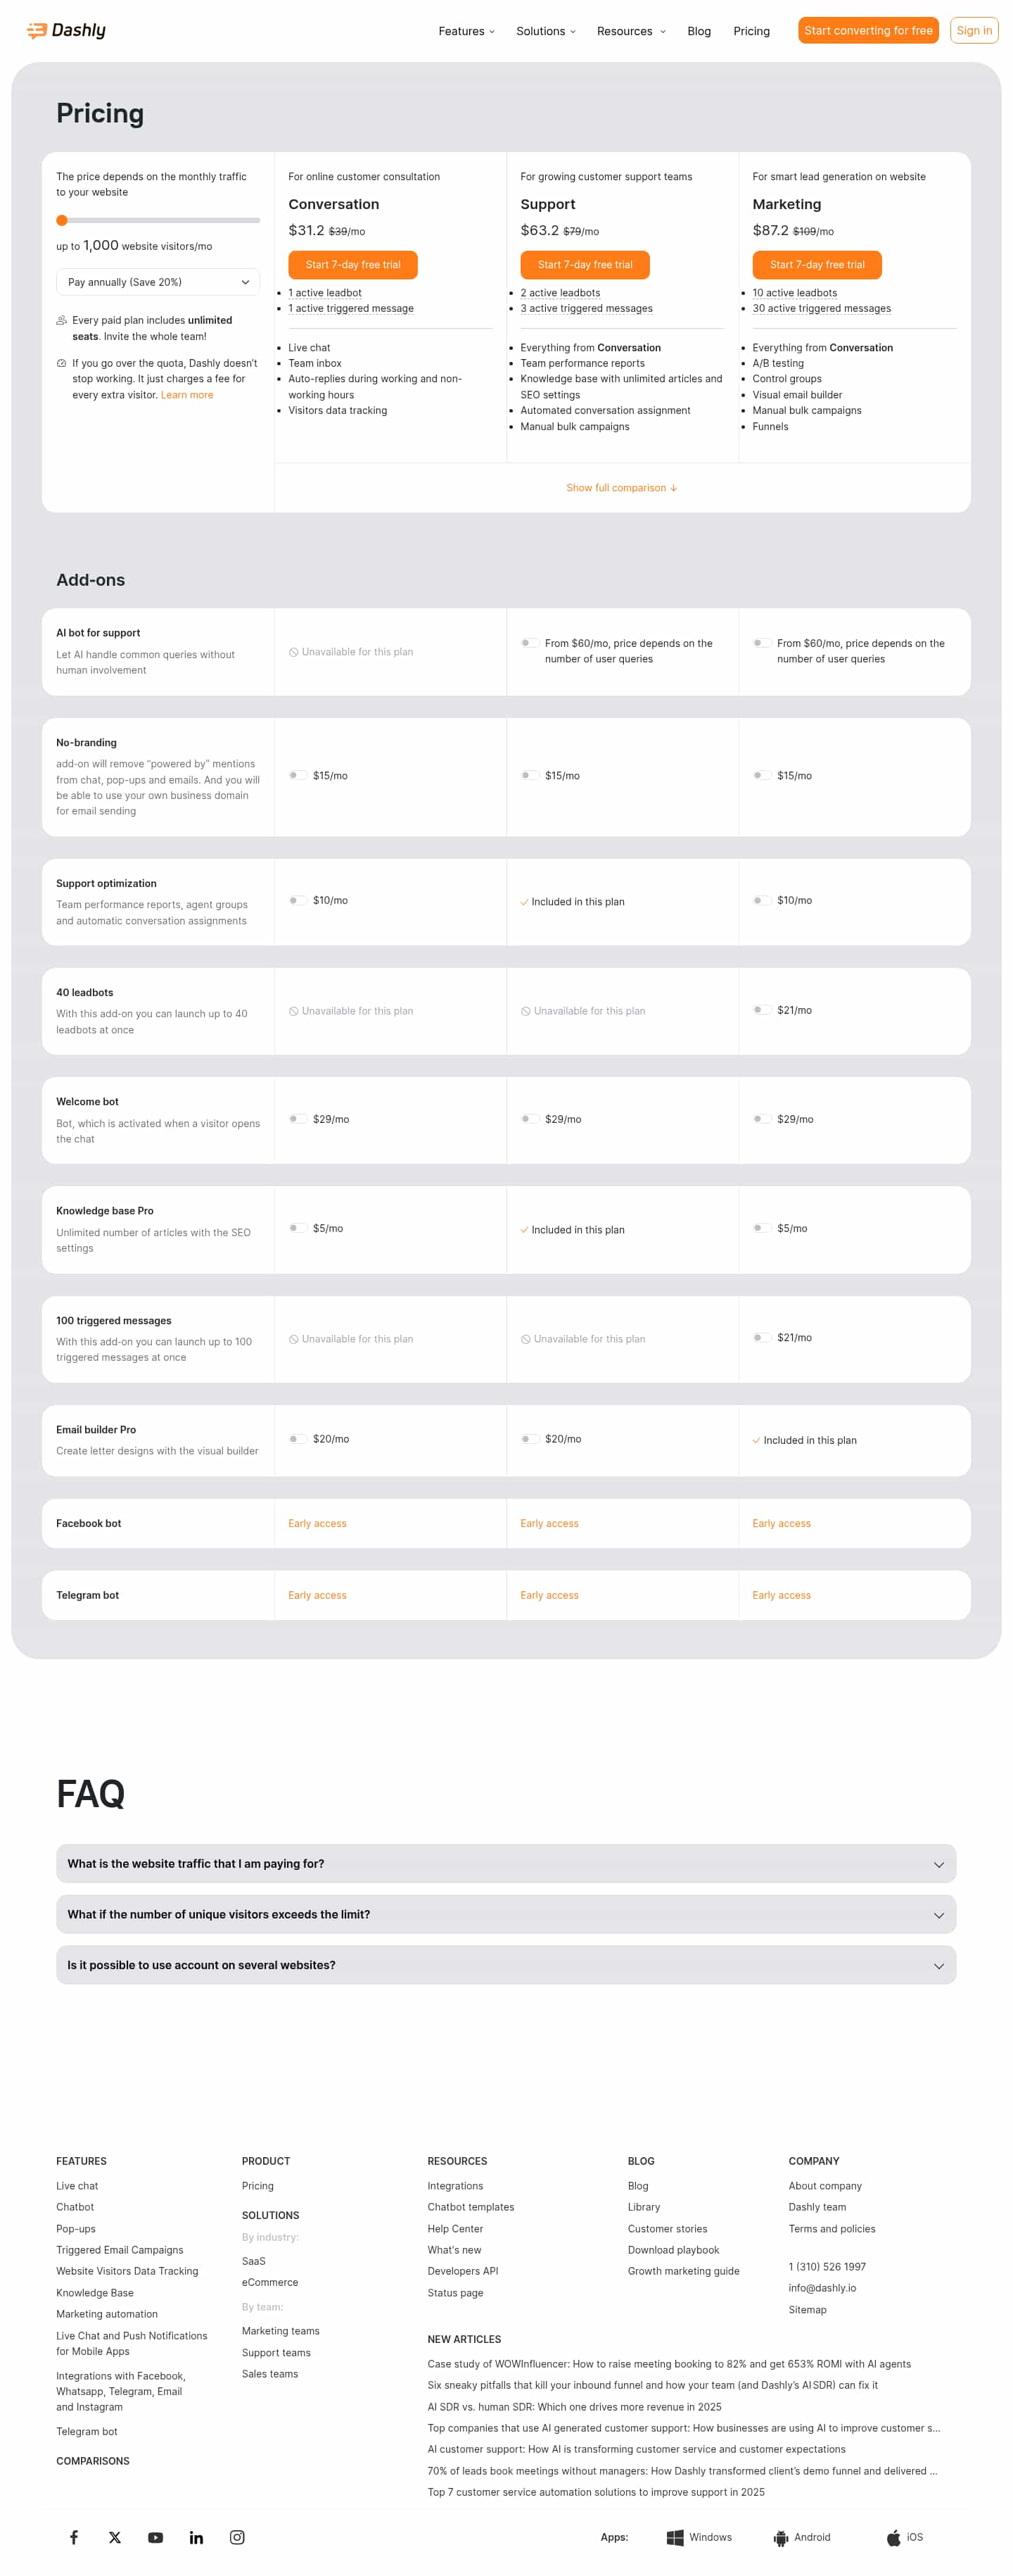Click the LinkedIn footer icon
Image resolution: width=1013 pixels, height=2576 pixels.
tap(197, 2537)
